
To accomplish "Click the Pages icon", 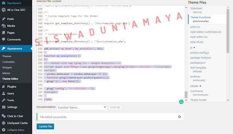I will point(4,32).
